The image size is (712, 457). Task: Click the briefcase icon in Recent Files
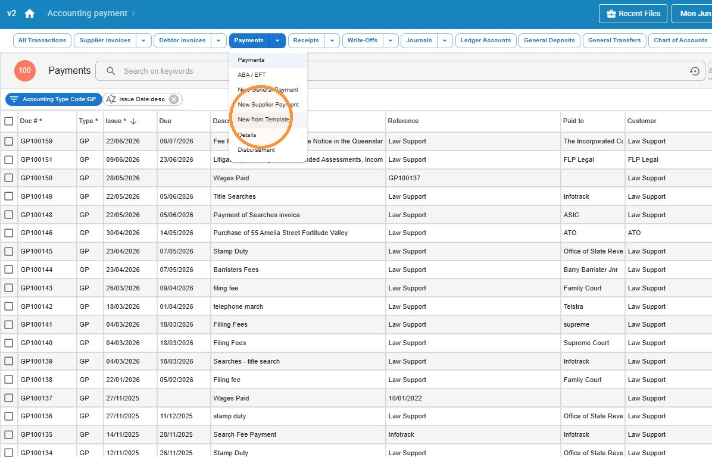[611, 14]
